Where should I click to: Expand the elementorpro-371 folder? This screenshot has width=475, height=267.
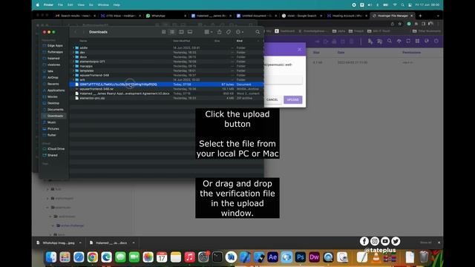[73, 62]
